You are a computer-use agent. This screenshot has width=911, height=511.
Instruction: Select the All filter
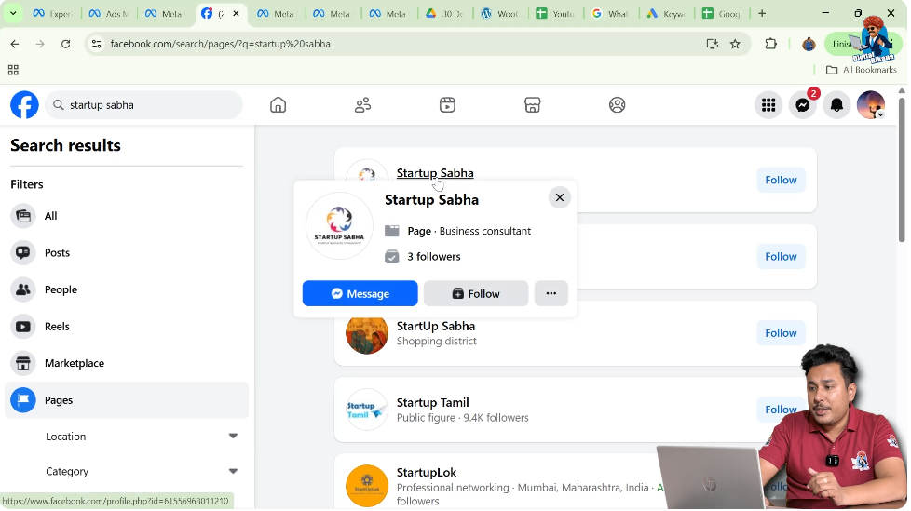point(126,216)
